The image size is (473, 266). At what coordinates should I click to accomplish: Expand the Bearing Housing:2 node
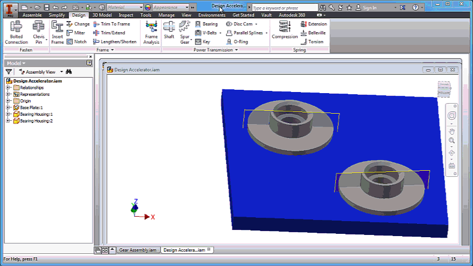click(8, 121)
